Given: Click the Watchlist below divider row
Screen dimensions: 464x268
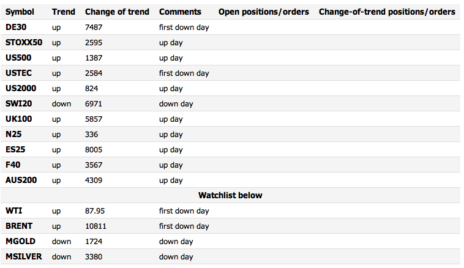Looking at the screenshot, I should [x=230, y=195].
